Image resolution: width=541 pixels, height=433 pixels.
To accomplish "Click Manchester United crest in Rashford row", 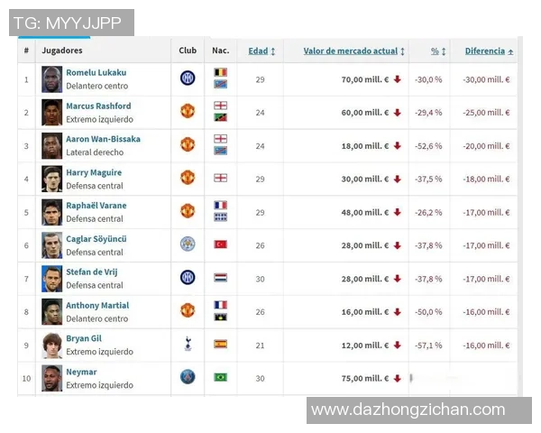I will coord(188,111).
